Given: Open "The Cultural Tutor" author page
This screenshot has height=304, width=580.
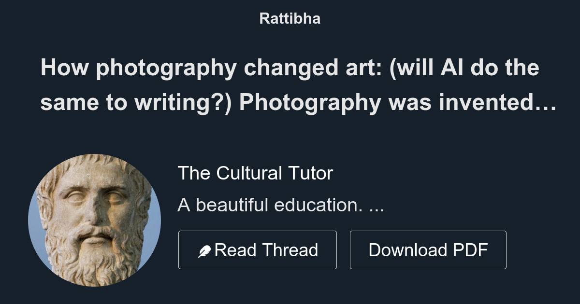Looking at the screenshot, I should click(x=255, y=174).
